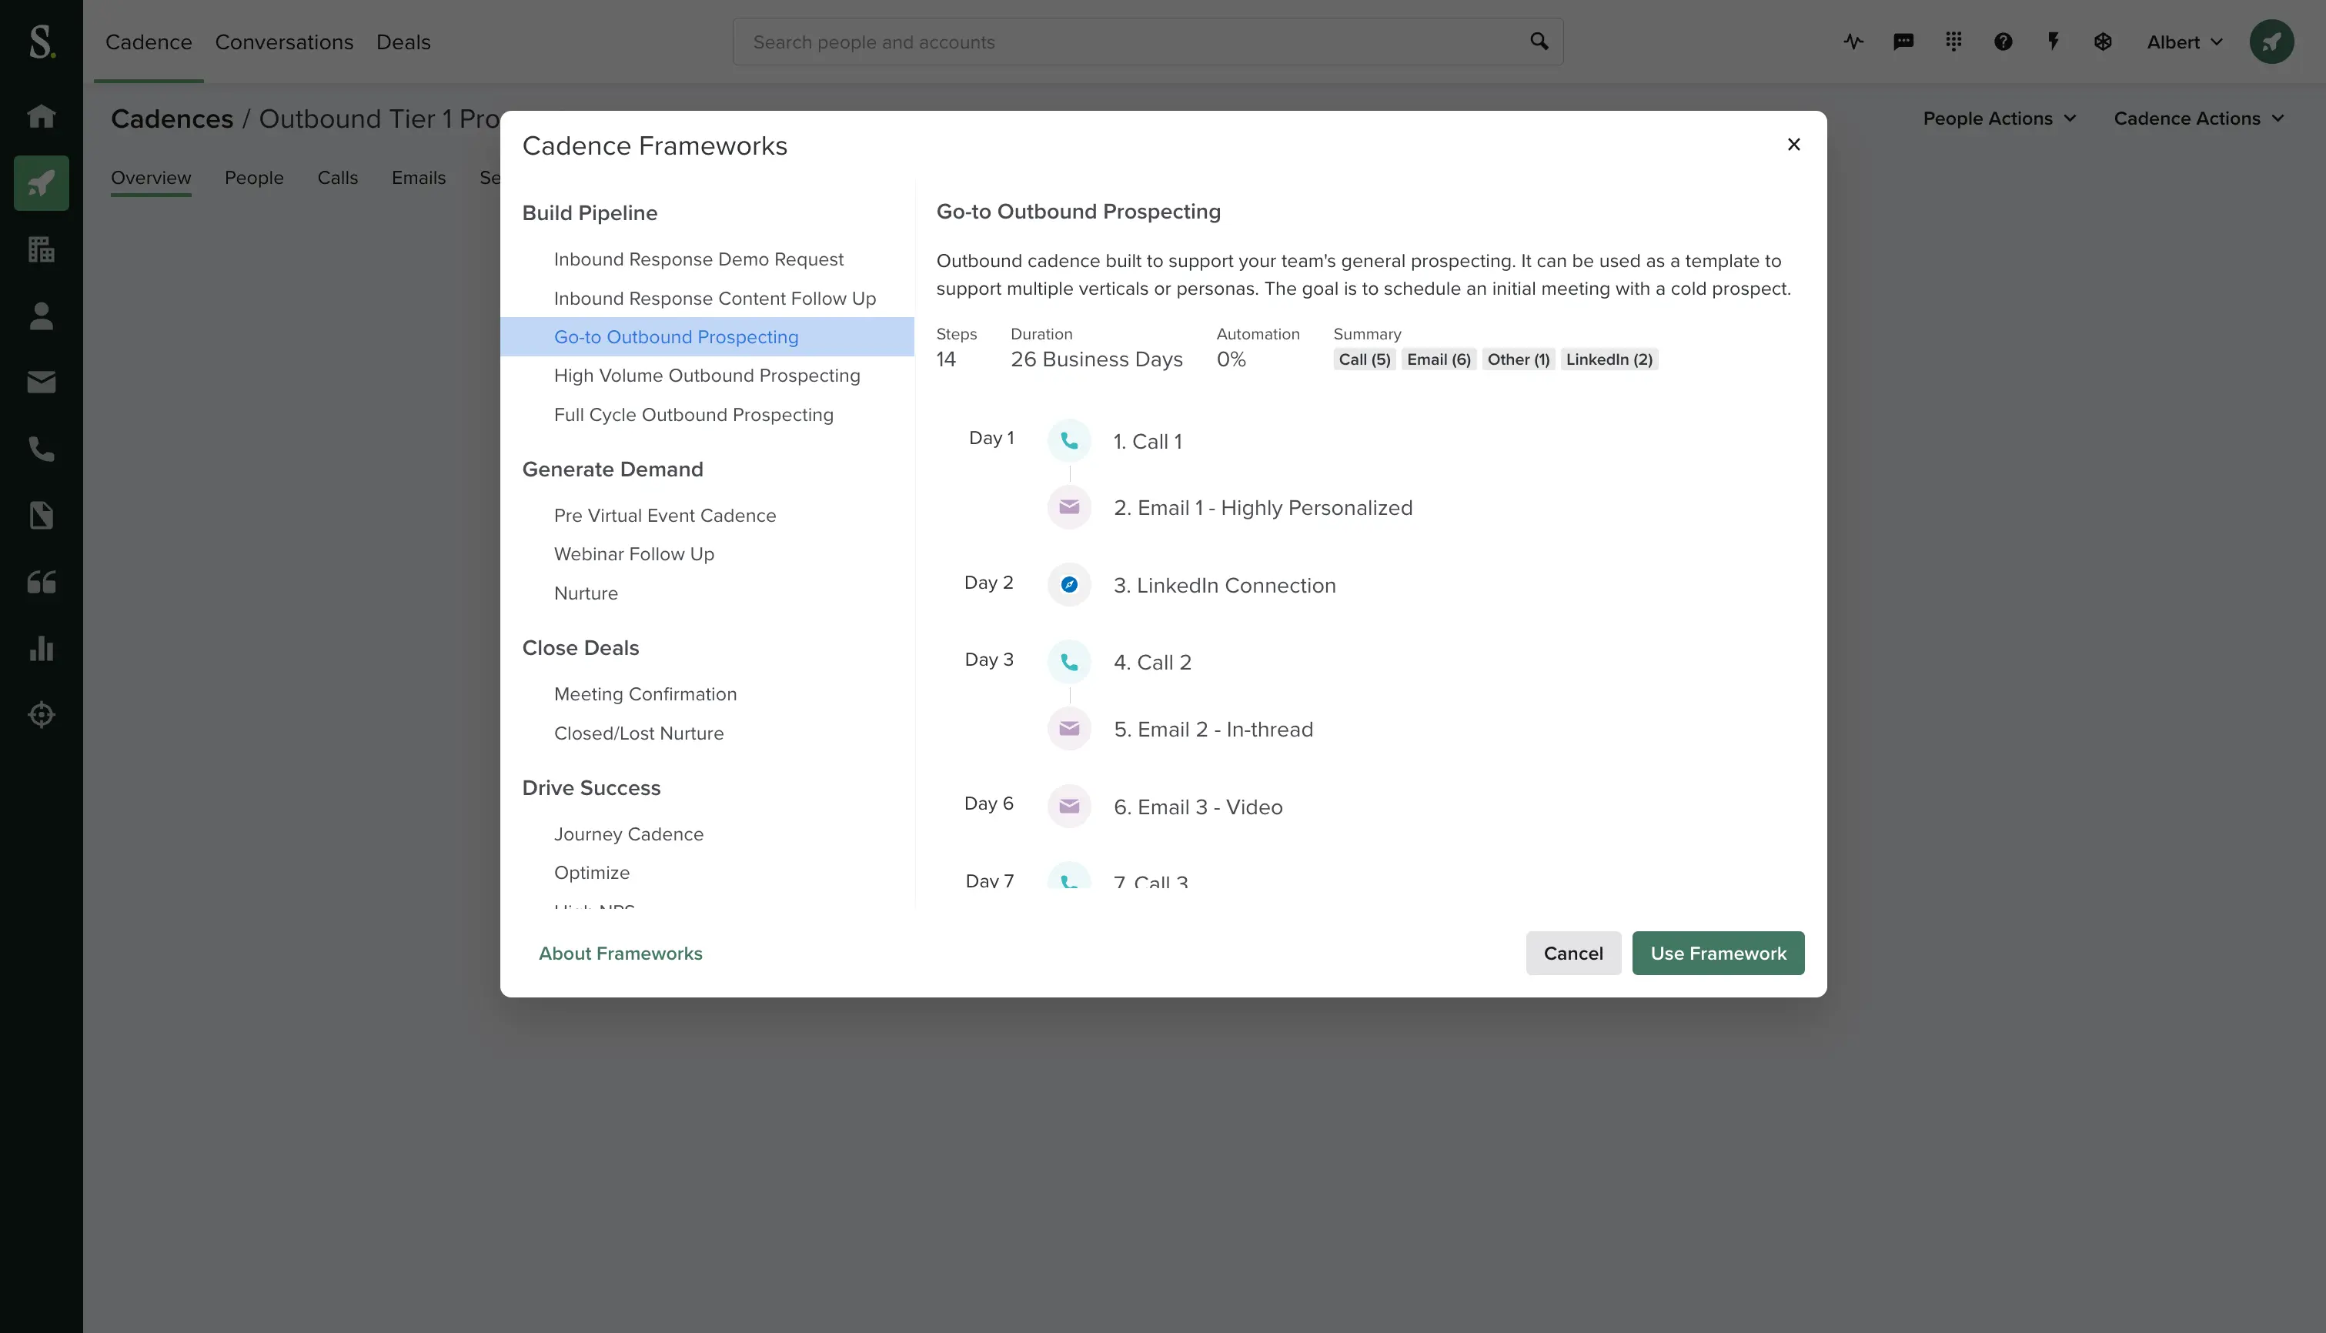Open the Templates document sidebar icon
The image size is (2326, 1333).
[42, 516]
